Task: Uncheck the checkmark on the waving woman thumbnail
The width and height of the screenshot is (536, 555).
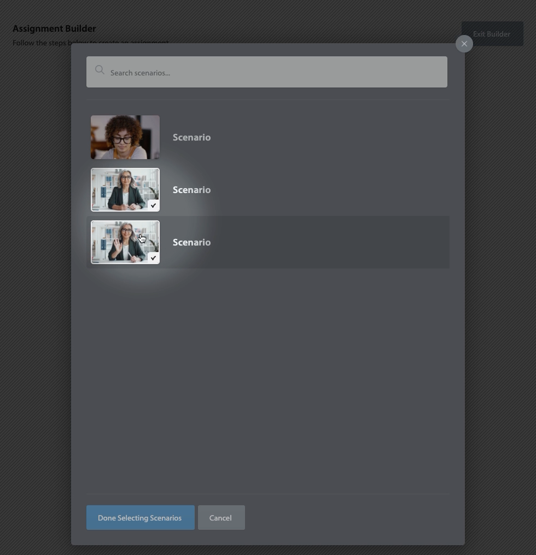Action: (x=153, y=258)
